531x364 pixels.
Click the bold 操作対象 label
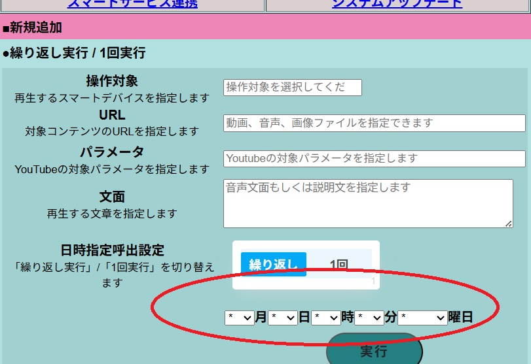point(112,81)
